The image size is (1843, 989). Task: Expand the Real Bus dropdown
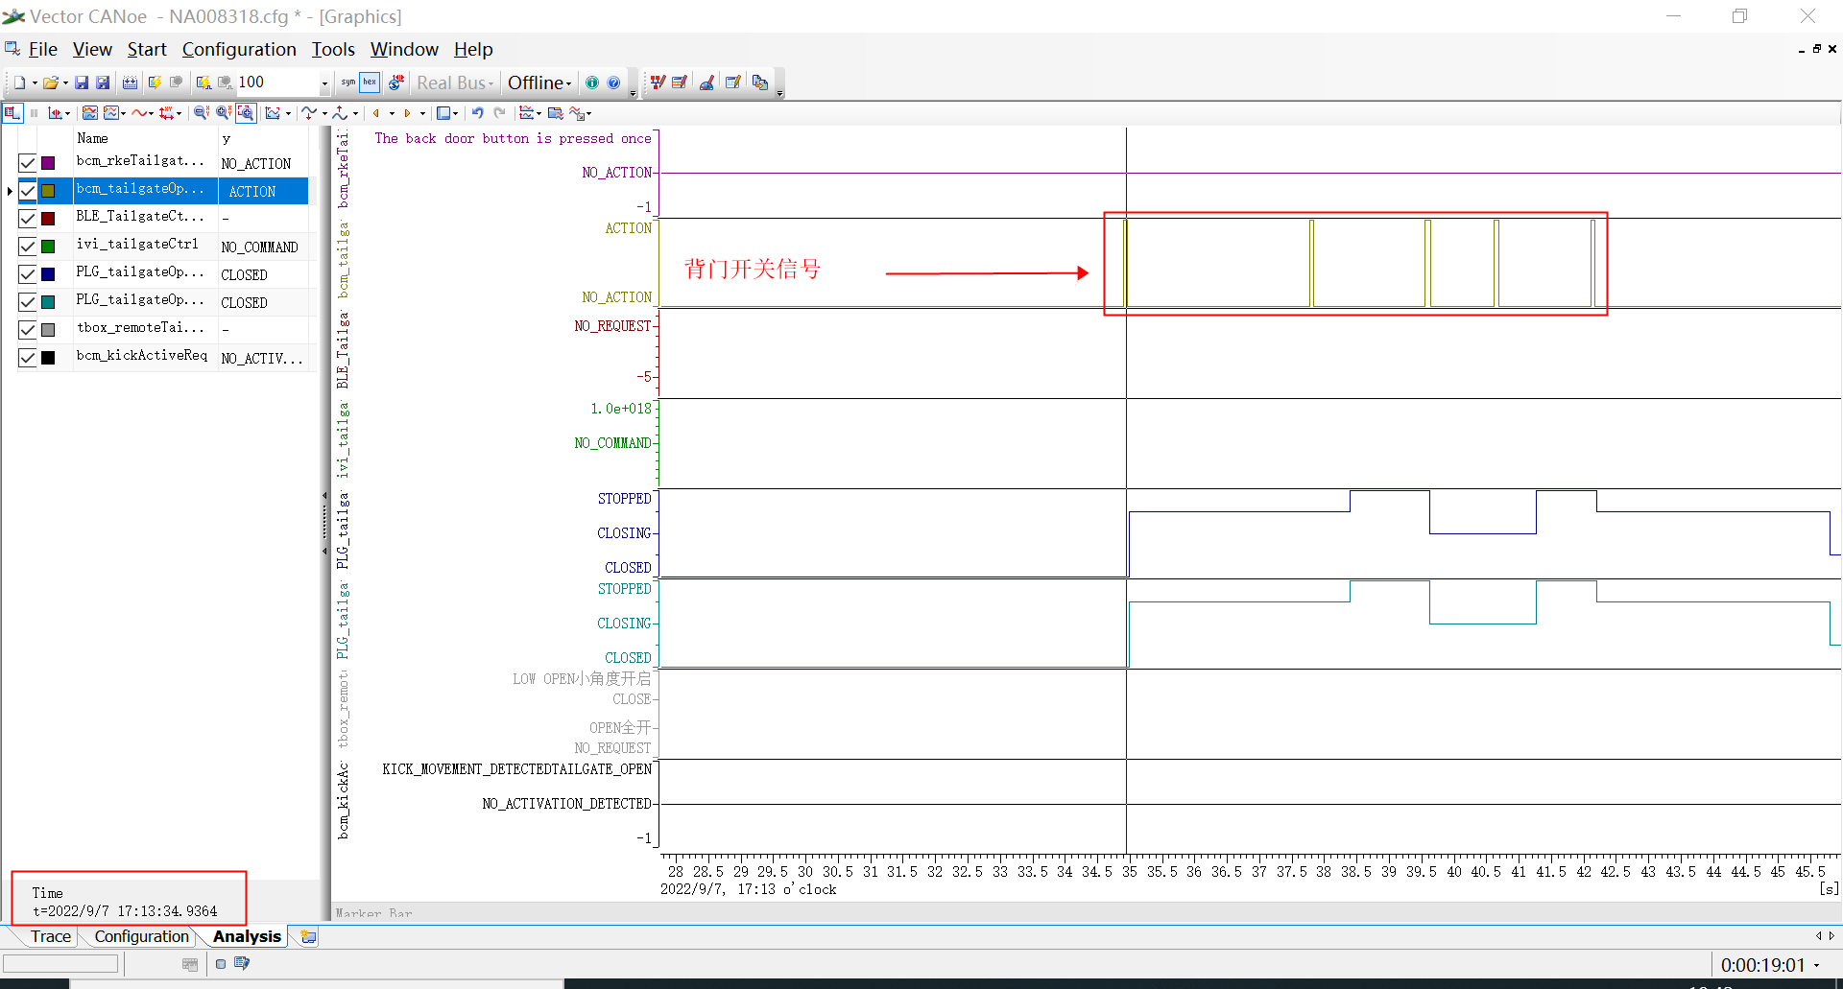coord(455,83)
